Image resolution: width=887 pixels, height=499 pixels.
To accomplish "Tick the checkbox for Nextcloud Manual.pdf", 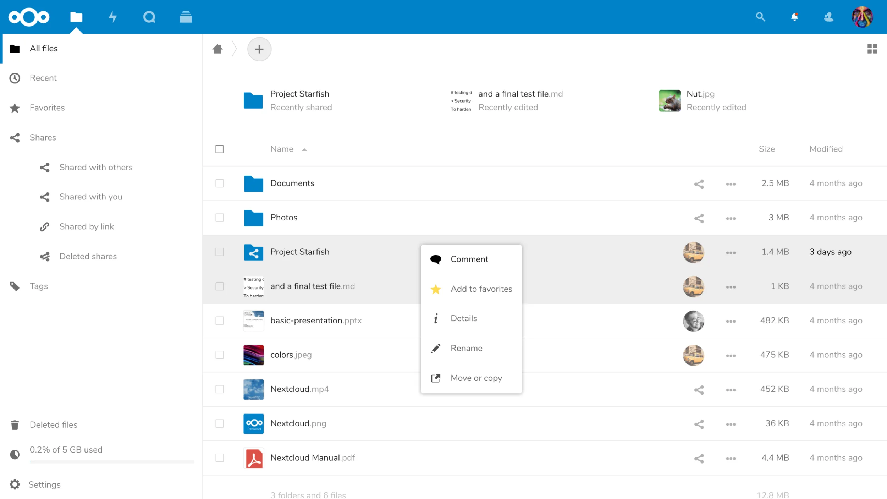I will [x=219, y=458].
